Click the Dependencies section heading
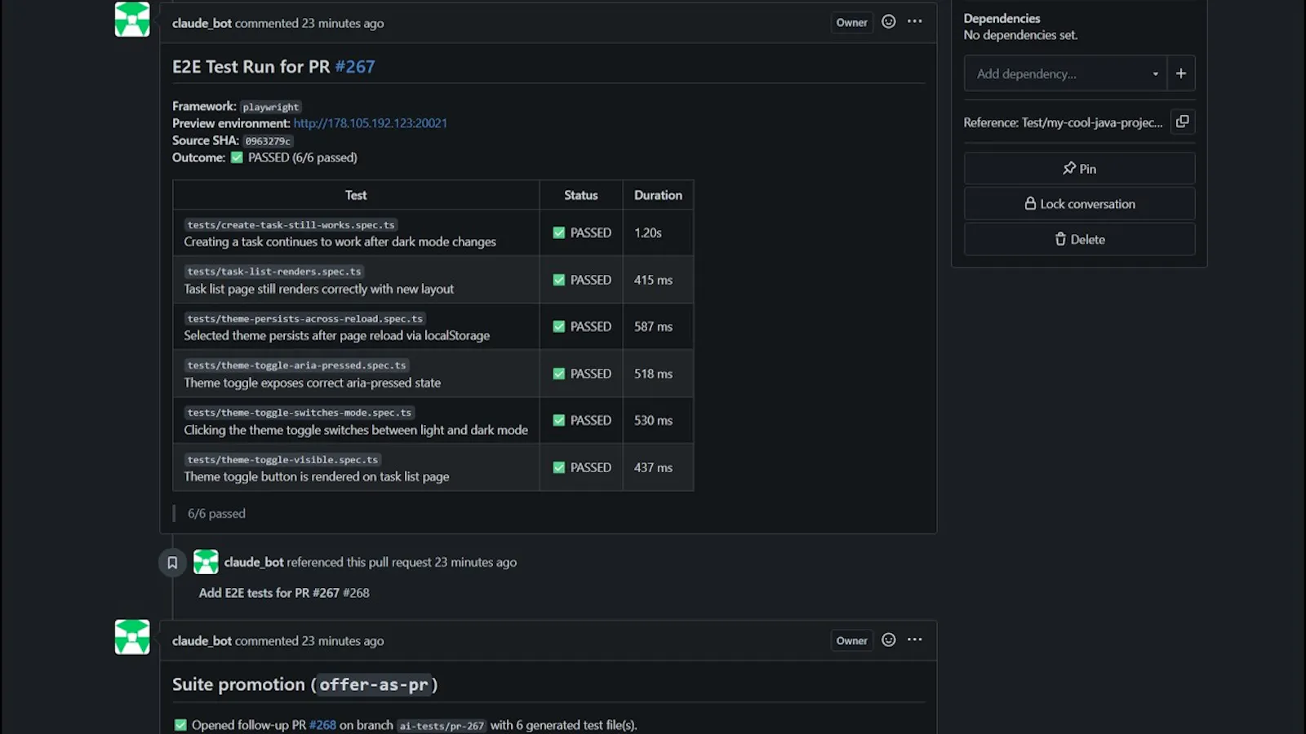This screenshot has height=734, width=1306. click(x=1002, y=18)
